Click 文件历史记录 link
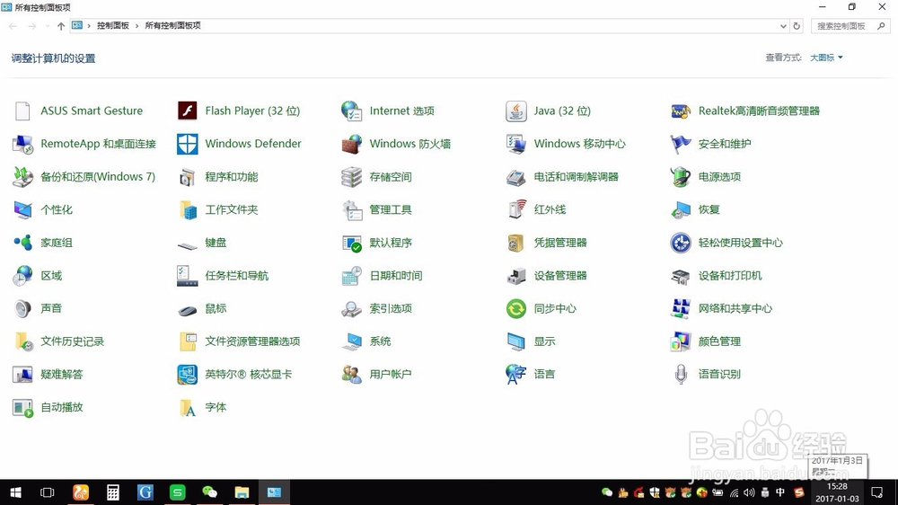This screenshot has width=898, height=505. point(72,341)
